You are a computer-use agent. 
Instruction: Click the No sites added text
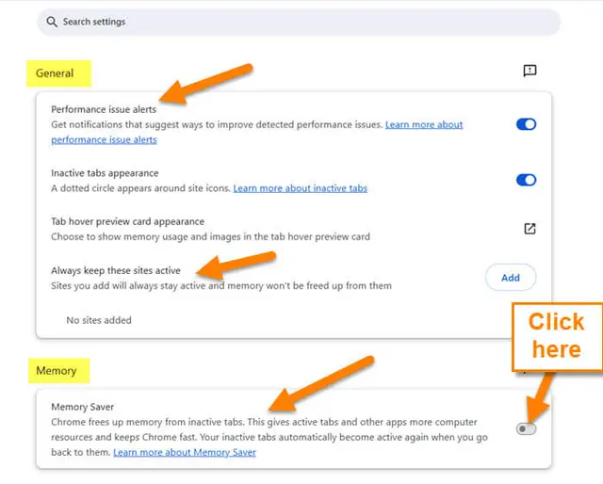pos(99,320)
